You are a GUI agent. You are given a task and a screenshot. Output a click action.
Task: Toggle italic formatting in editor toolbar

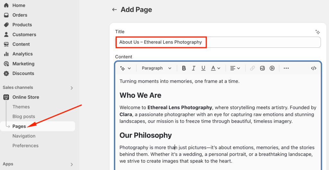(x=193, y=68)
